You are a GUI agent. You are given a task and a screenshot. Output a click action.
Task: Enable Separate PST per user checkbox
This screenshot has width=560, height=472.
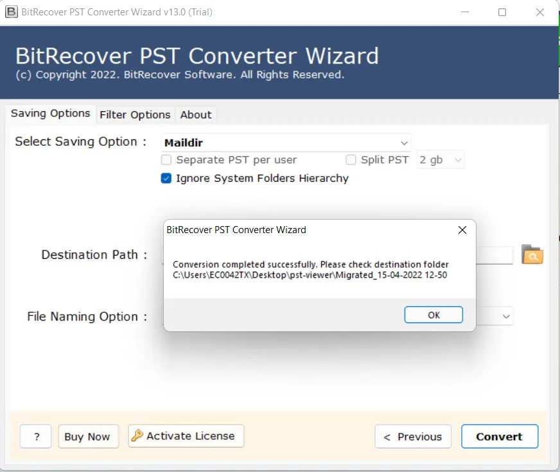point(166,160)
